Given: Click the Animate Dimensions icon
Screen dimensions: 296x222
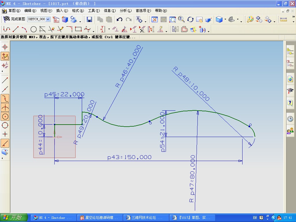Looking at the screenshot, I should pos(151,29).
